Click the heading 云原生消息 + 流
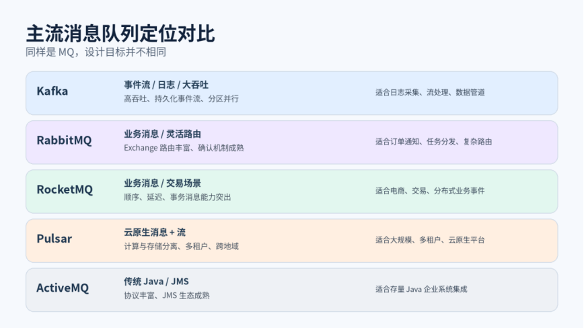Image resolution: width=584 pixels, height=328 pixels. [x=155, y=232]
